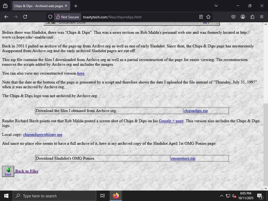This screenshot has width=268, height=201.
Task: Click the taskbar search box
Action: [x=54, y=196]
